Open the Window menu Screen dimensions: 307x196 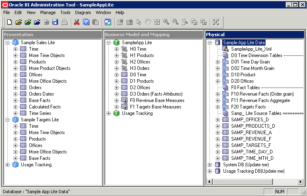tap(103, 12)
